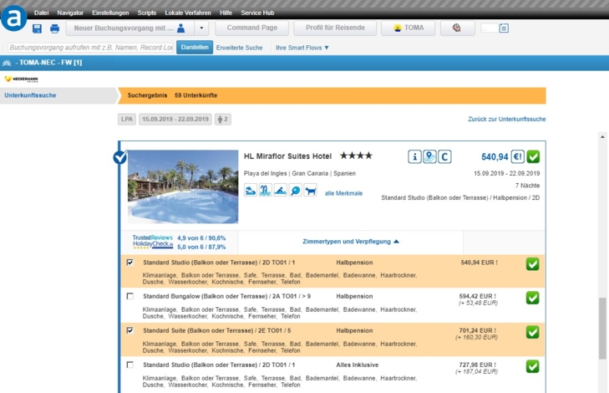
Task: Toggle the hotel selection checkmark circle
Action: [x=120, y=157]
